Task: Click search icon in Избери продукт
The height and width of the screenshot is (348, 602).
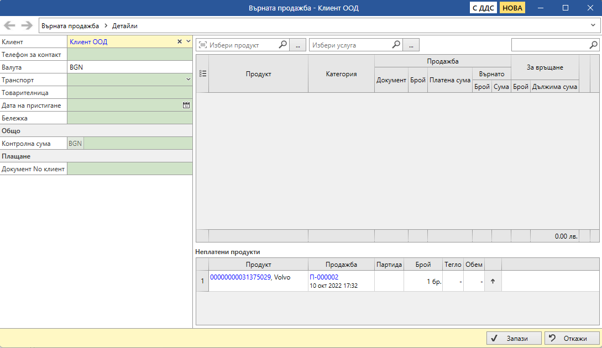Action: pos(282,45)
